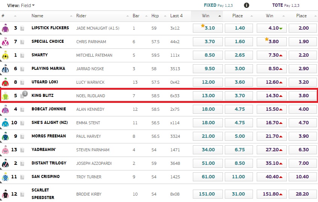Sort by the Fixed Win column

[x=206, y=16]
